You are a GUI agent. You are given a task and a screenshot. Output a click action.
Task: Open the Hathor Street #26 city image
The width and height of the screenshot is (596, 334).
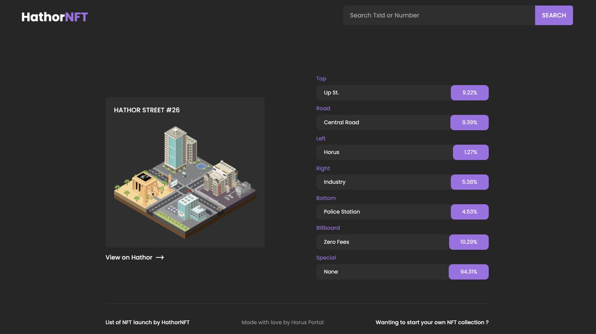point(185,182)
